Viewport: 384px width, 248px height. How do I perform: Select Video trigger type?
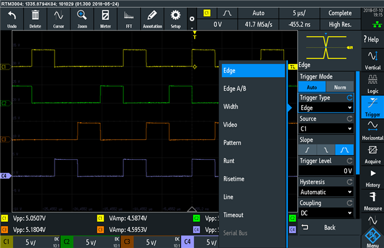[x=253, y=124]
